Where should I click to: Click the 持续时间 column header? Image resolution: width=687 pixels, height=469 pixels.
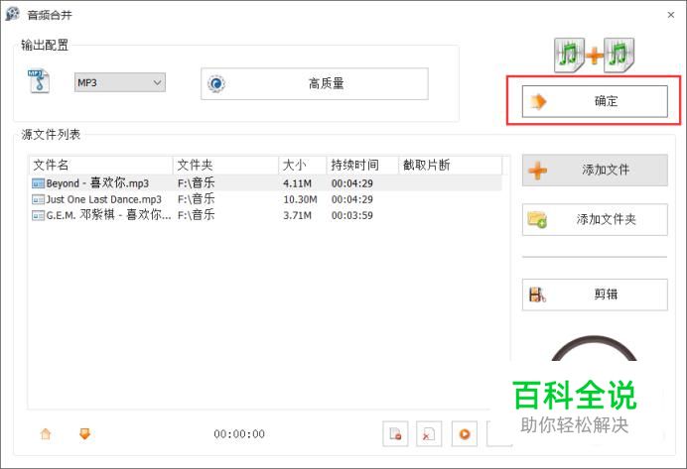click(362, 165)
